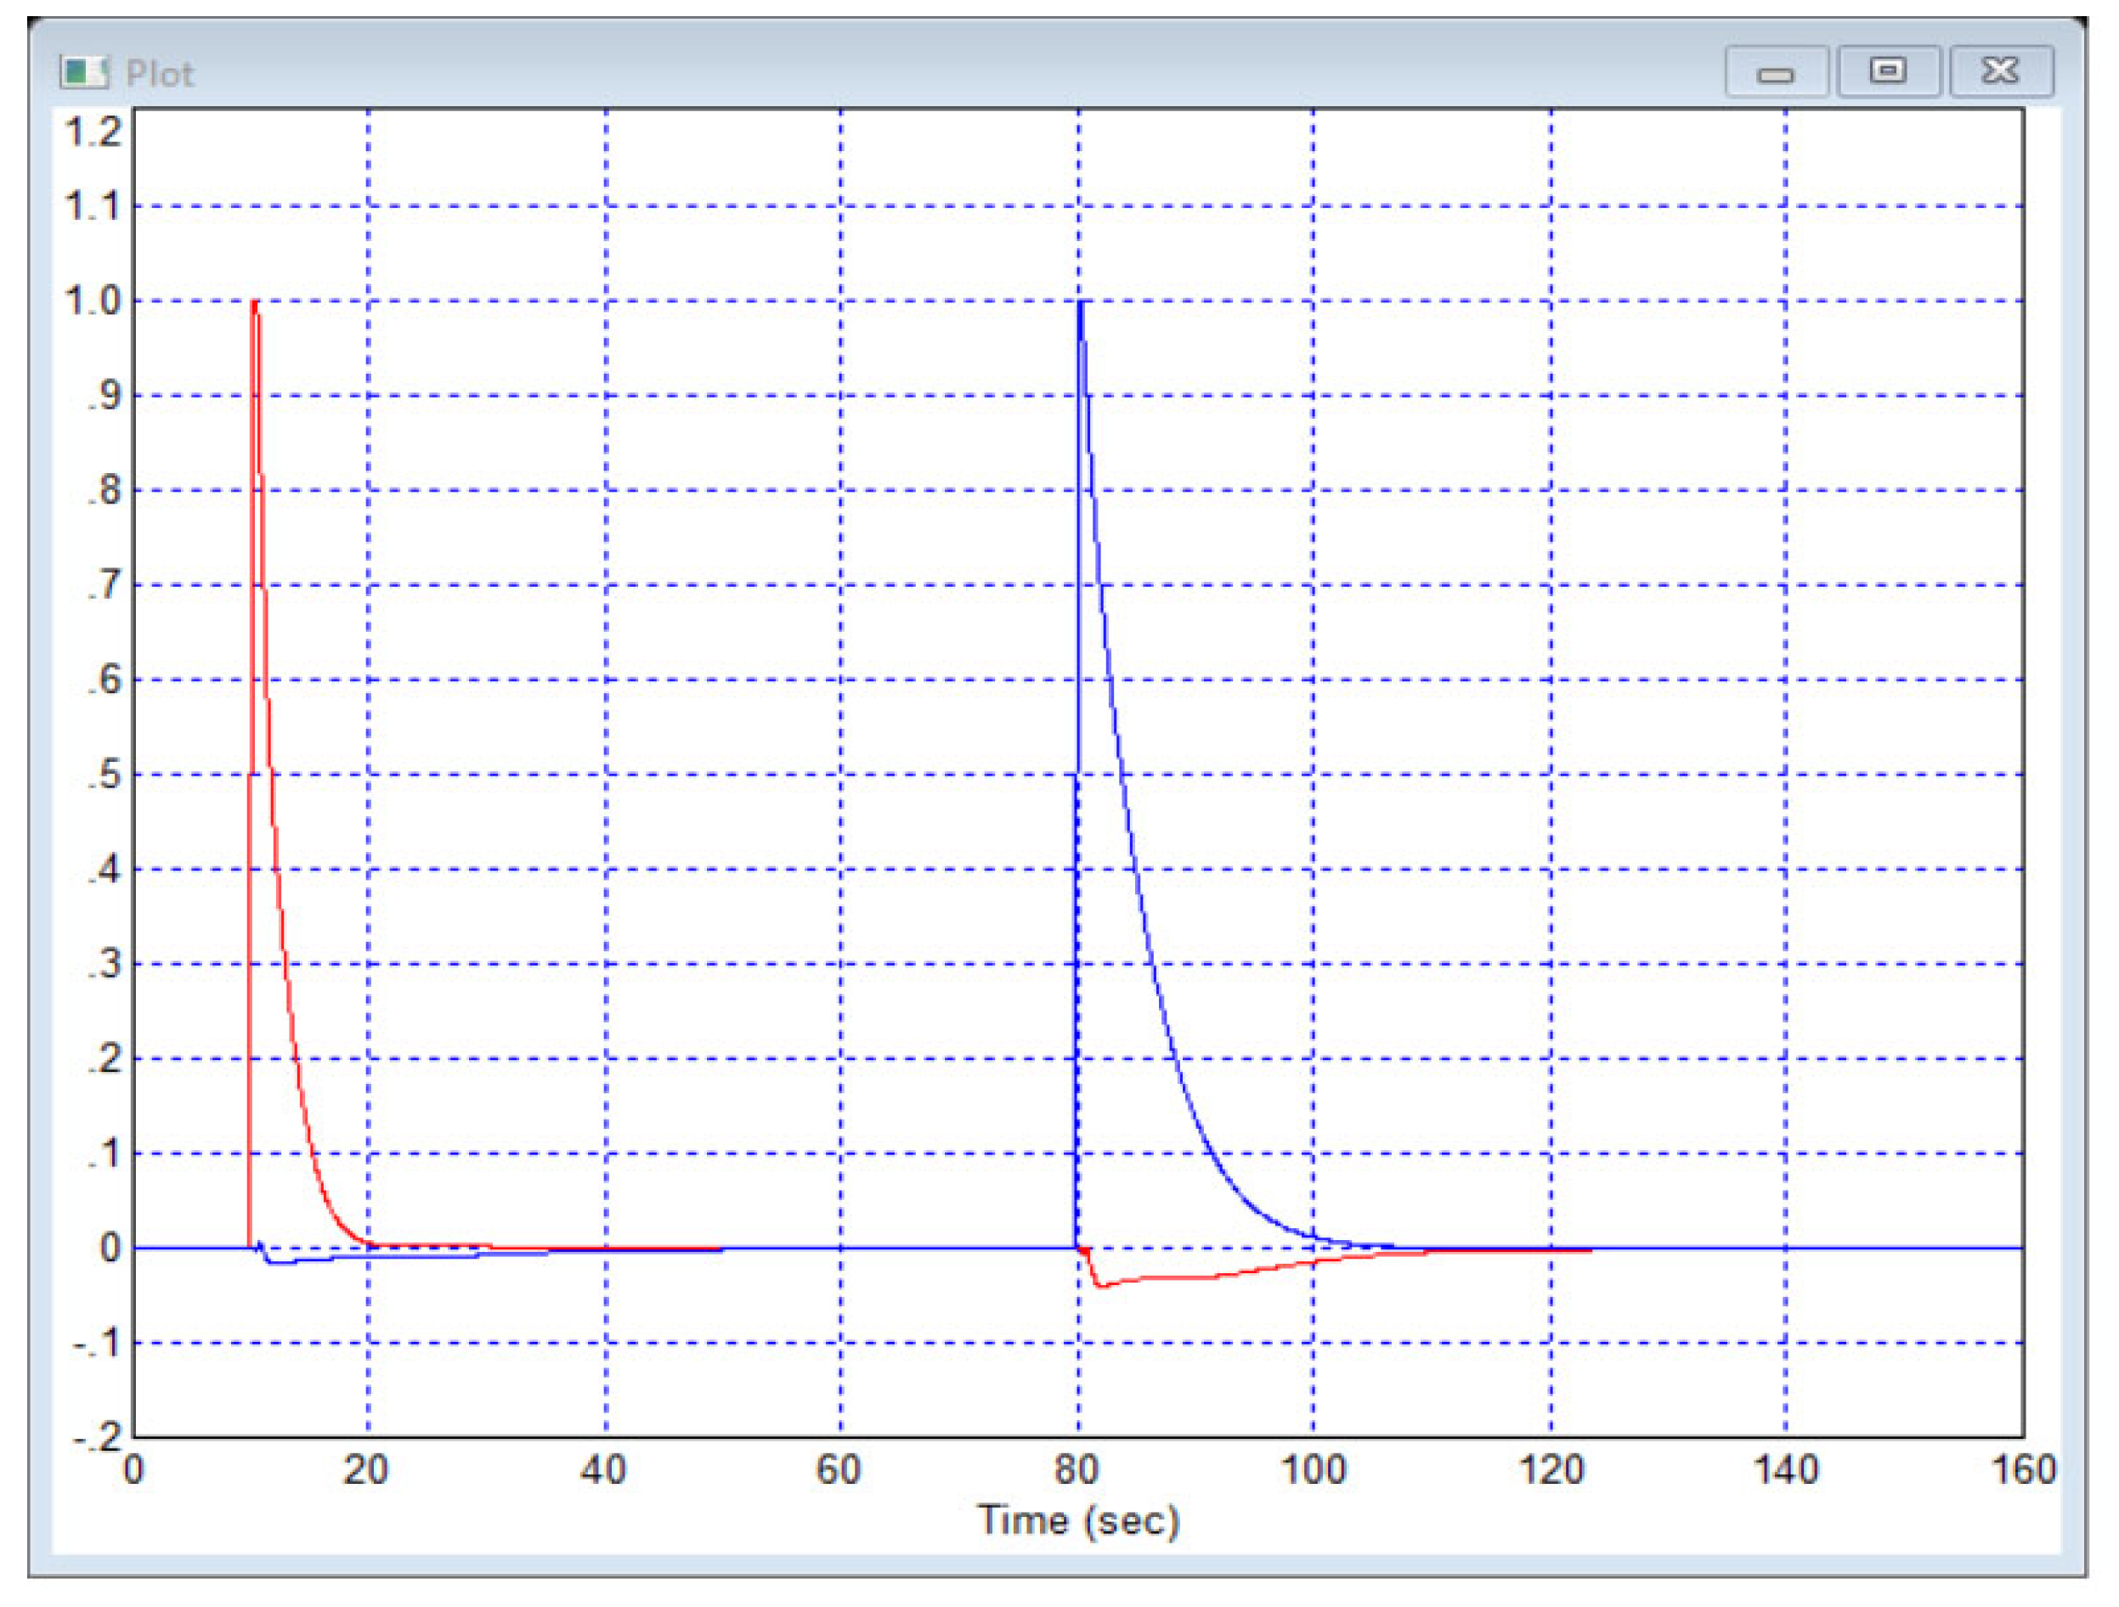Click the y-axis value '-.2'

point(98,1436)
